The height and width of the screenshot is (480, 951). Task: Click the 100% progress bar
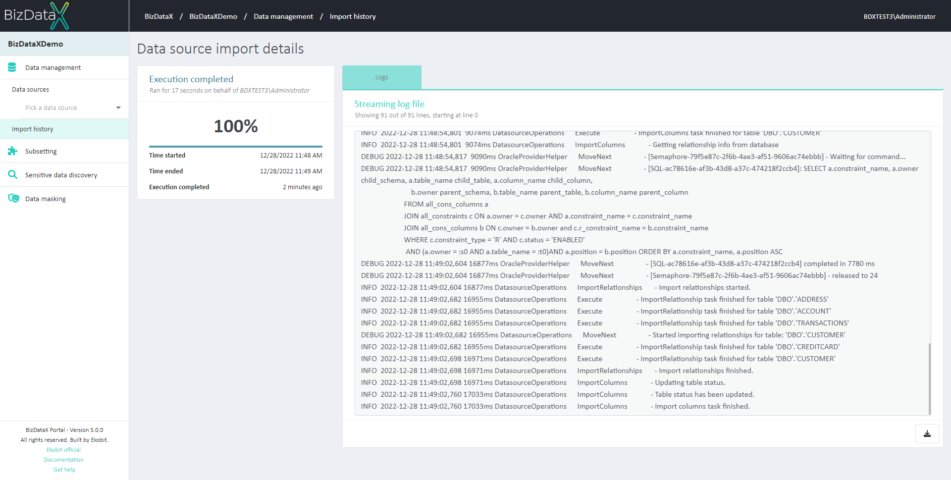(236, 147)
